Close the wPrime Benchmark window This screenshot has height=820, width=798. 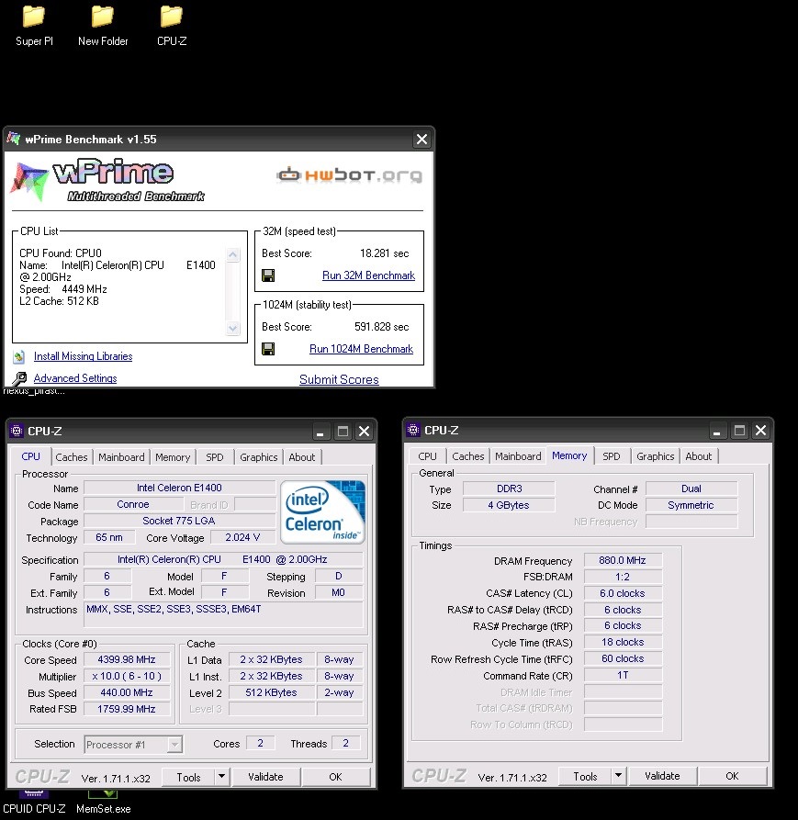point(422,139)
